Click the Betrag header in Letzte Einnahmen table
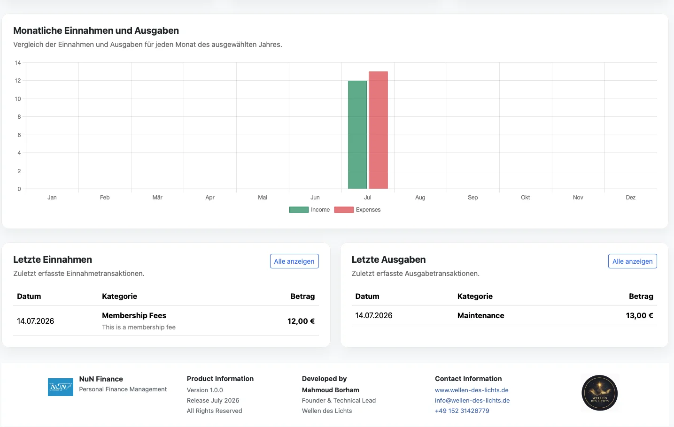This screenshot has height=427, width=674. click(302, 296)
